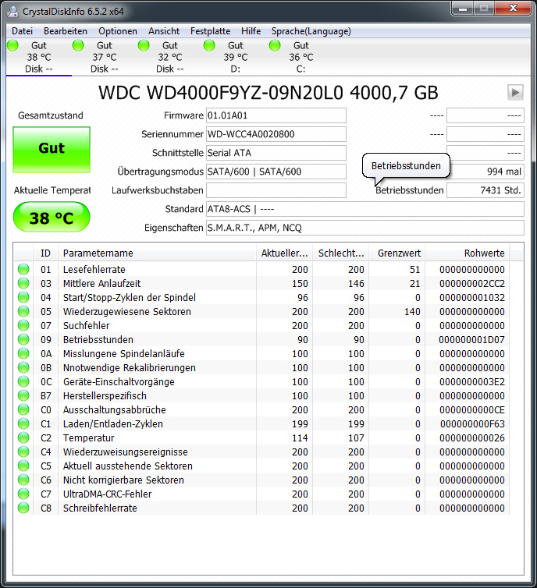Viewport: 537px width, 588px height.
Task: Open the Datei menu
Action: pyautogui.click(x=22, y=31)
